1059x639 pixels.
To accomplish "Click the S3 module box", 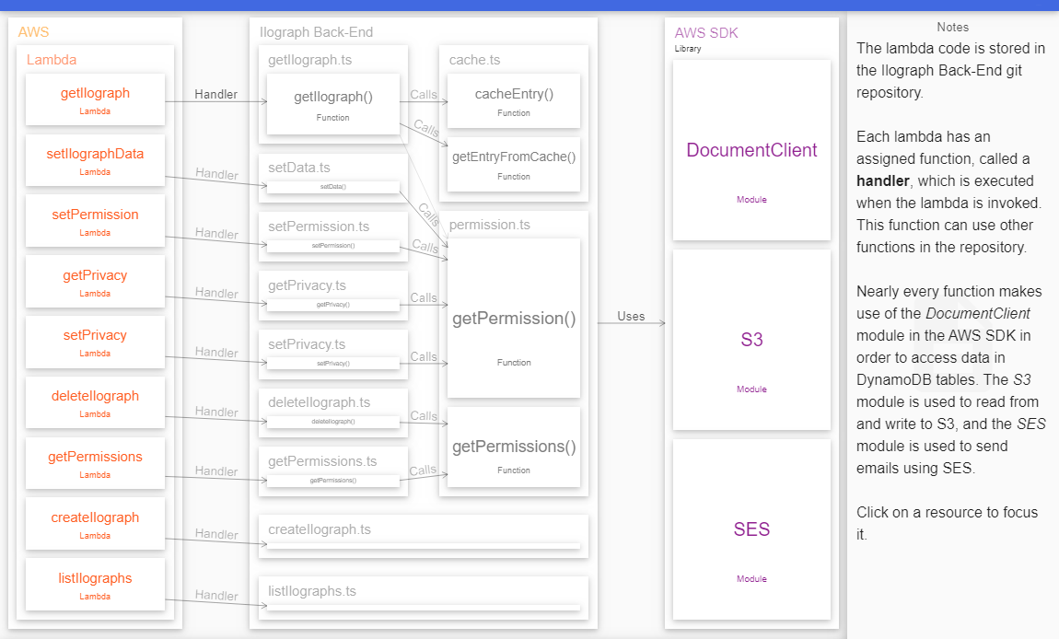I will pyautogui.click(x=751, y=339).
